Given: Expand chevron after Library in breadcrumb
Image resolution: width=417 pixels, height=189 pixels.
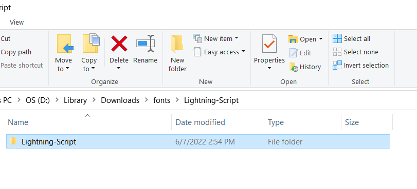Looking at the screenshot, I should click(x=94, y=100).
